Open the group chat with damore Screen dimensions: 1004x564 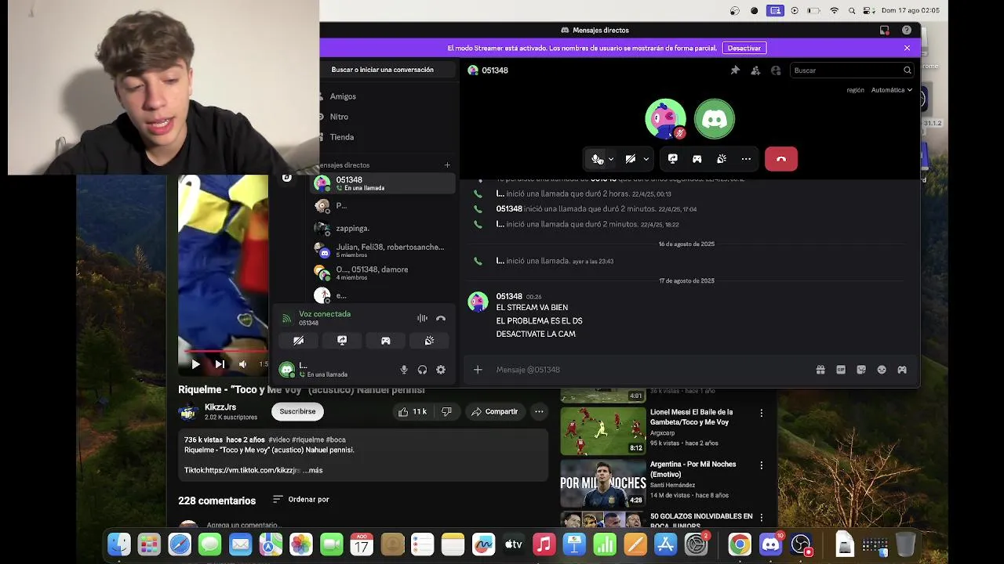[x=383, y=273]
